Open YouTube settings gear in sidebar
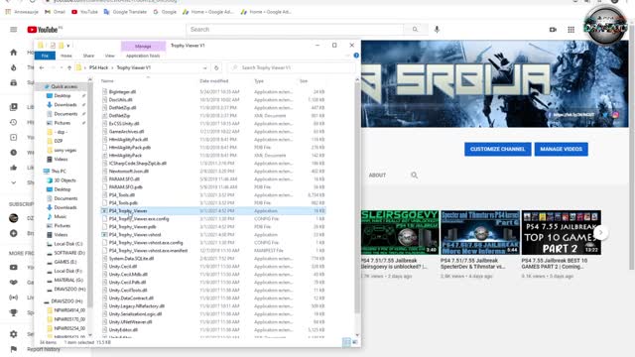The width and height of the screenshot is (635, 357). click(x=13, y=334)
